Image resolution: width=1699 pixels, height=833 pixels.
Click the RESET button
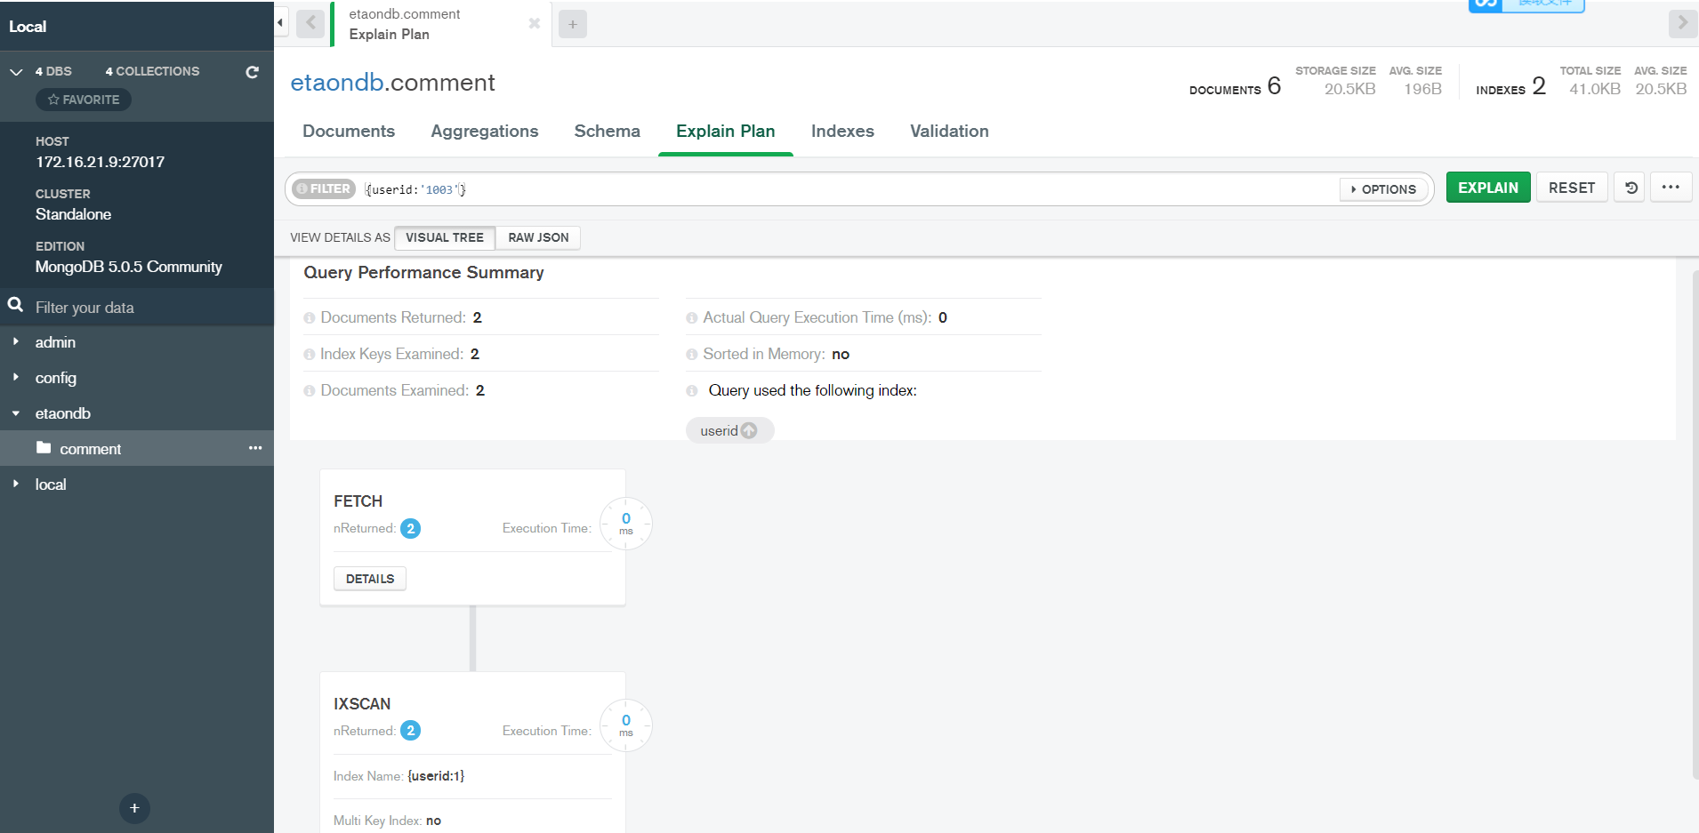coord(1572,188)
